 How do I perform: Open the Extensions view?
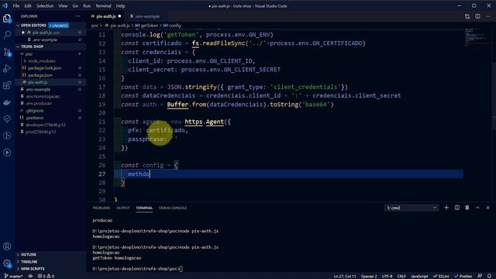[x=7, y=85]
